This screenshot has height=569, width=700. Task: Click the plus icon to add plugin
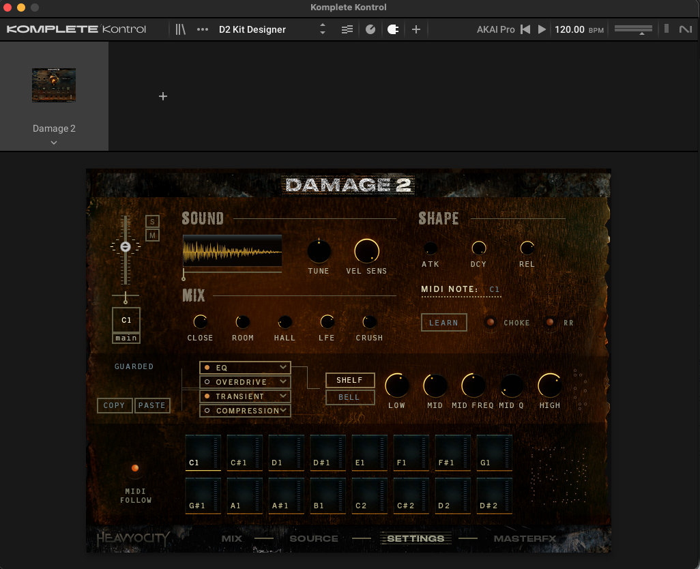tap(416, 29)
